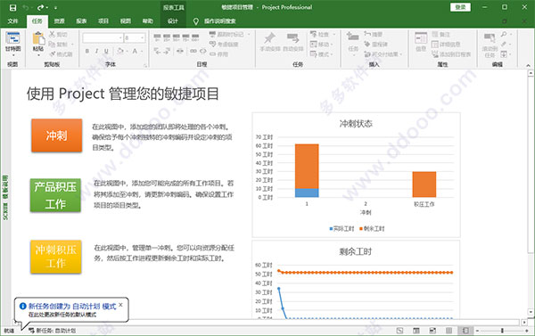Open the font size dropdown
Viewport: 535px width, 336px height.
coord(135,37)
